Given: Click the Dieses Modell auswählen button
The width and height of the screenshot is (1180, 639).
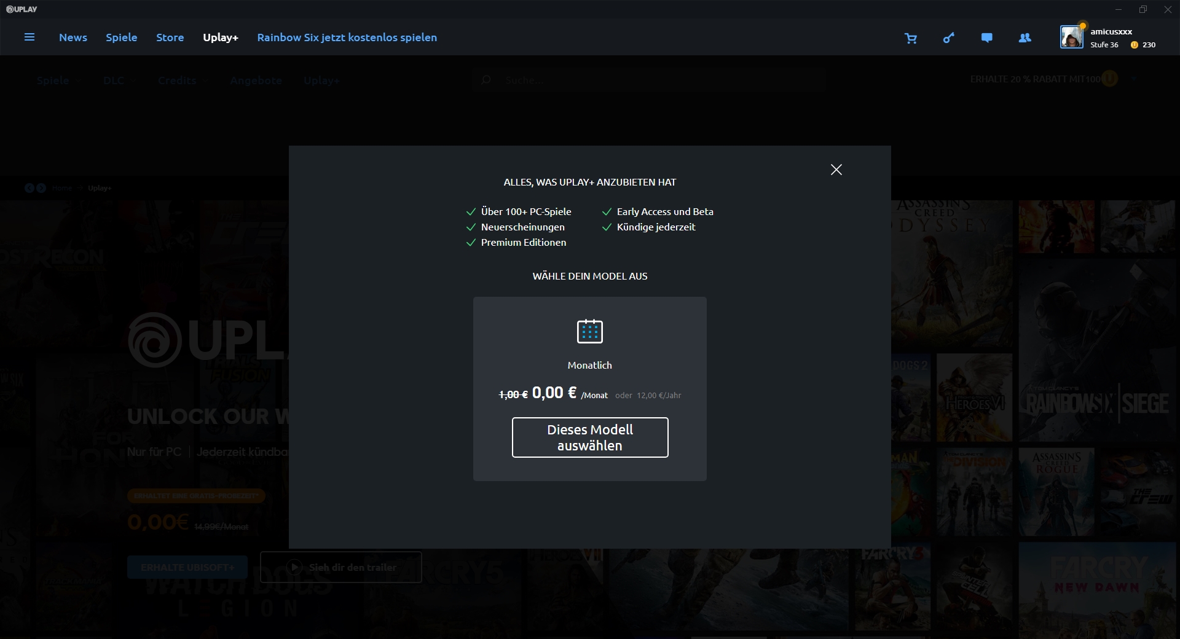Looking at the screenshot, I should (590, 437).
